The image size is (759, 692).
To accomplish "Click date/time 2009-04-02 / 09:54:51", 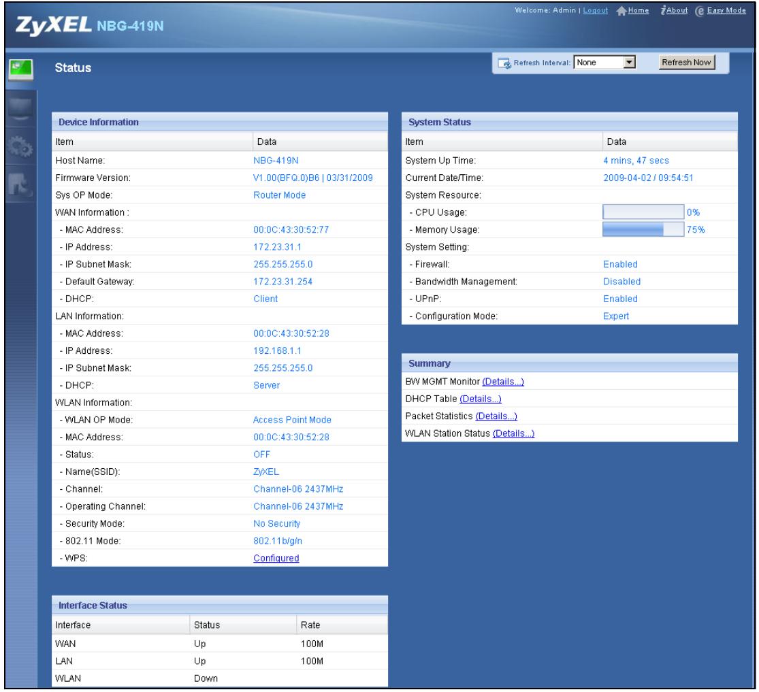I will coord(647,178).
